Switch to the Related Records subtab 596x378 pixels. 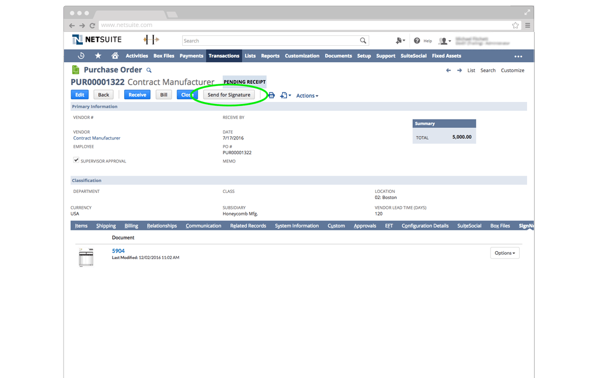(248, 226)
